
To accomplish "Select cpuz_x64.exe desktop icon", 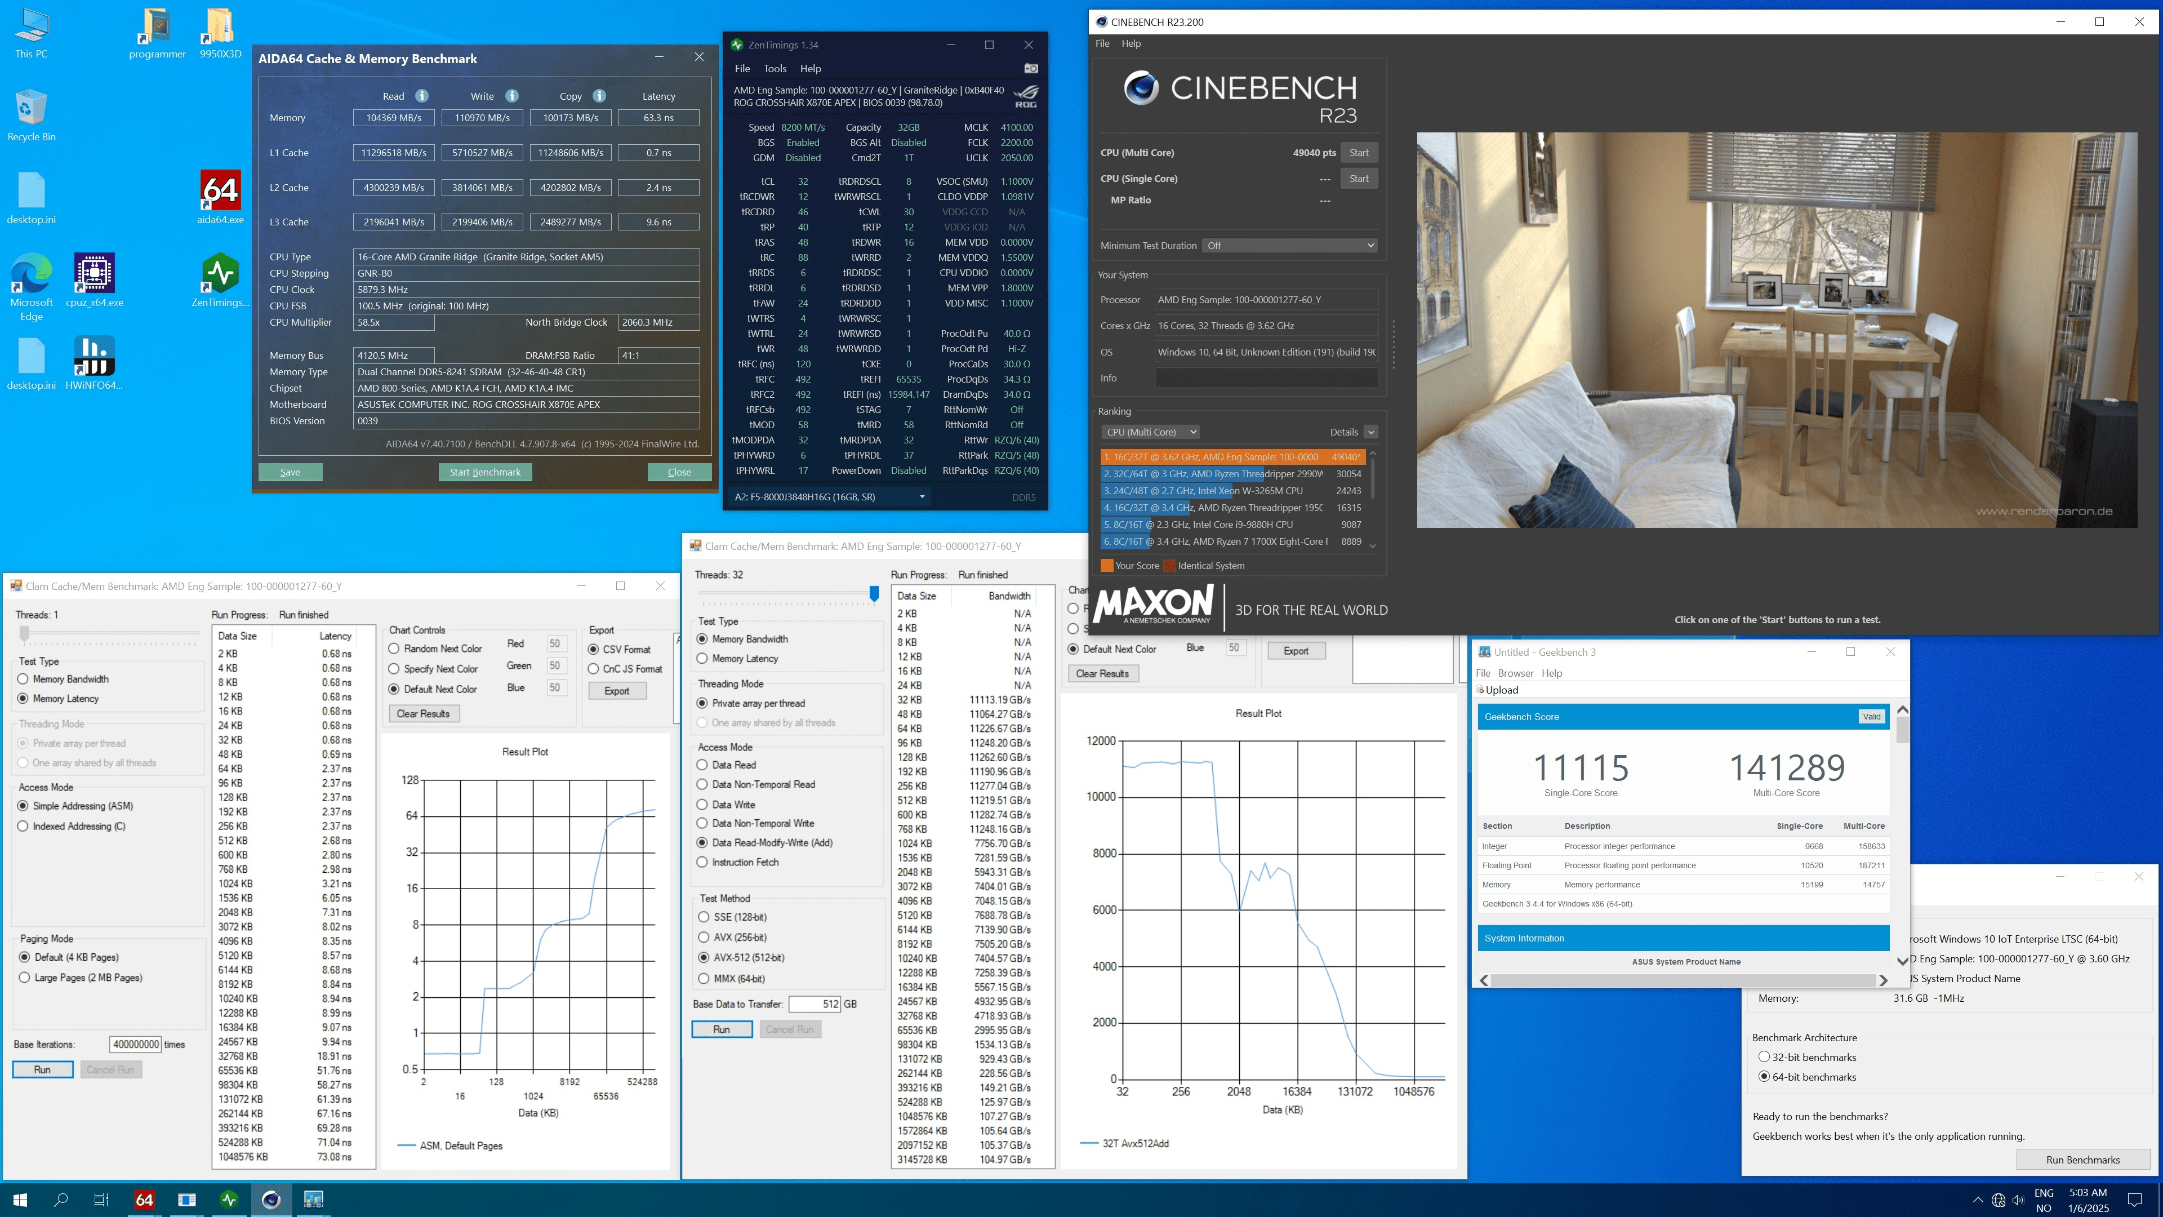I will [94, 281].
